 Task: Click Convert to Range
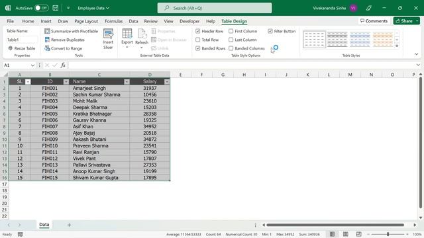click(64, 48)
